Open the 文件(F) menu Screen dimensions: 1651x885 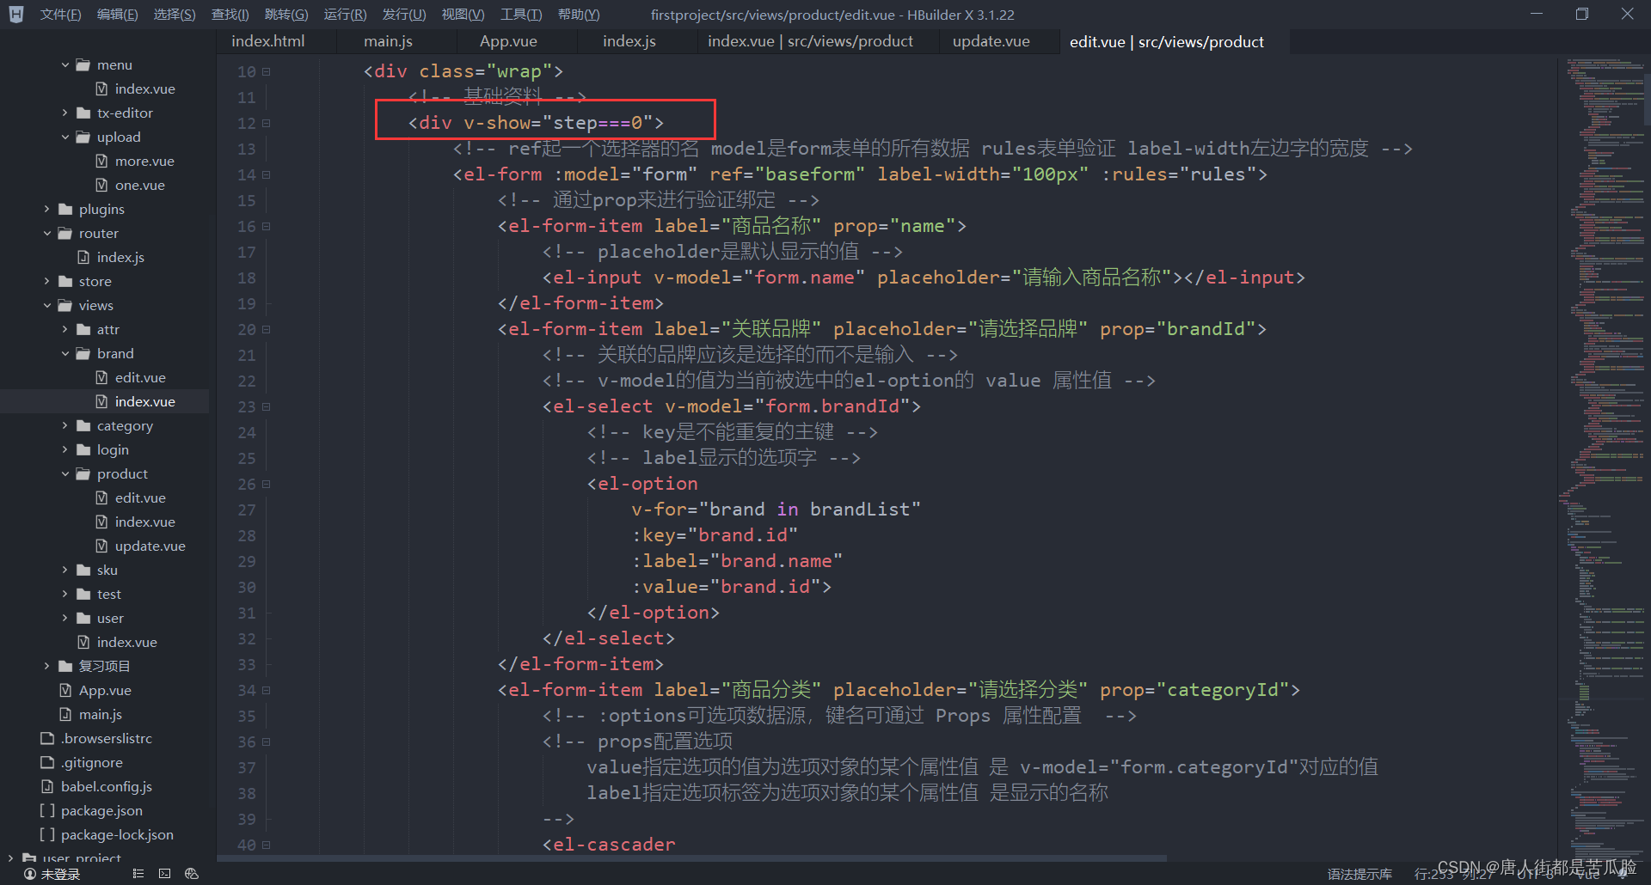pos(60,15)
